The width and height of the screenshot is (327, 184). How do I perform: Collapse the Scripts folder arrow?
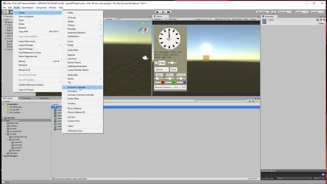(6, 134)
